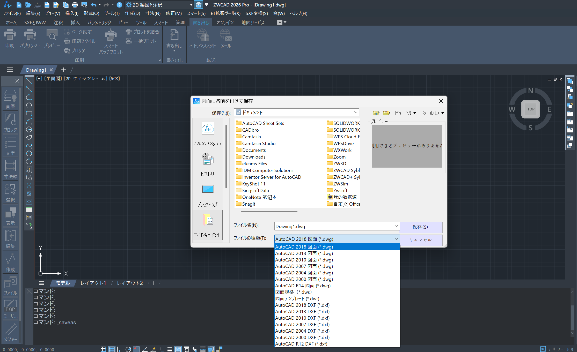Select AutoCAD 2007 DXF (*.dxf) option

[337, 324]
